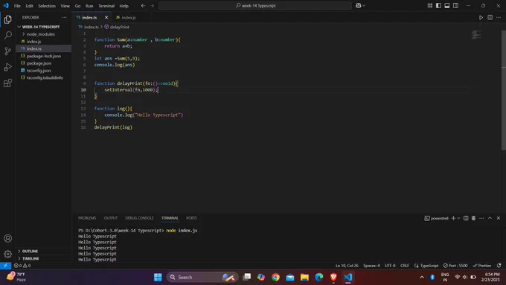The image size is (506, 285).
Task: Collapse WEEK-14 TYPESCRIPT folder section
Action: 41,27
